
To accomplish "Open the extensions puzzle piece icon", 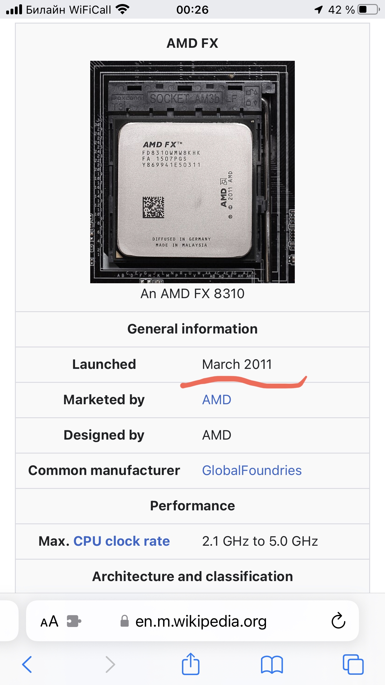I will [74, 621].
